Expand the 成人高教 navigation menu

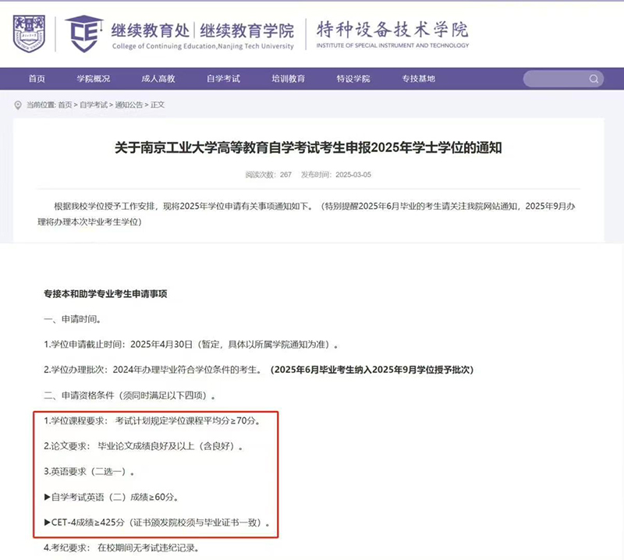point(158,79)
